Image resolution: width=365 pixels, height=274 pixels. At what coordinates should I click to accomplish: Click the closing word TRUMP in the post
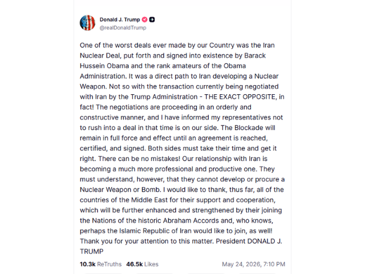pos(91,252)
